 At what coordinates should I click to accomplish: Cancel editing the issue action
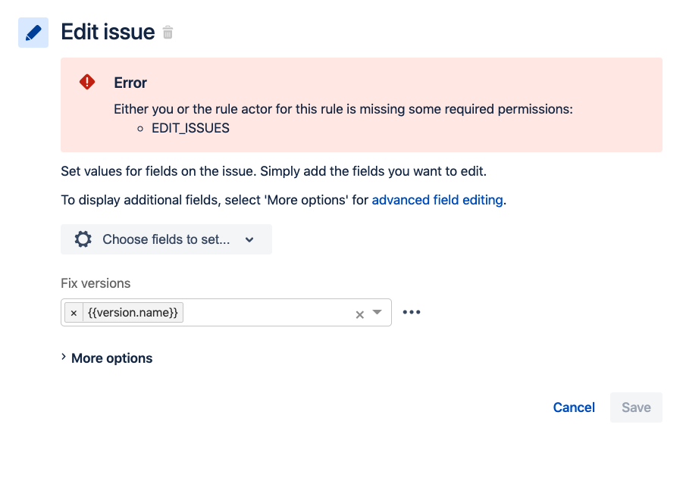coord(574,407)
